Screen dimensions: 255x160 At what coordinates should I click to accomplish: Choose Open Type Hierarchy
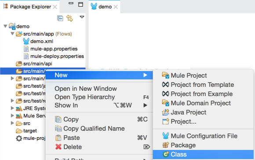pos(85,97)
